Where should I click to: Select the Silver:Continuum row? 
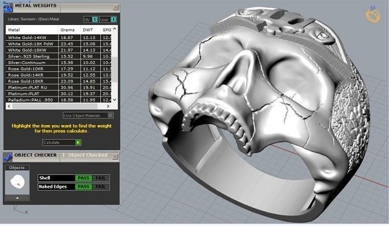click(58, 63)
